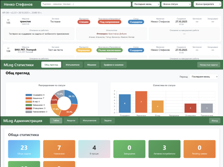
Task: Click 'Назад към задачи' button
Action: coord(209,65)
